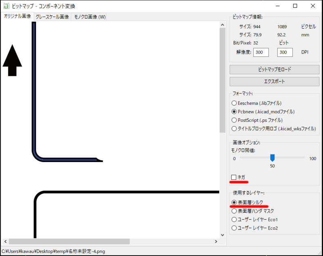The image size is (323, 256).
Task: Click the モノクロ閾値 slider handle
Action: [x=273, y=158]
